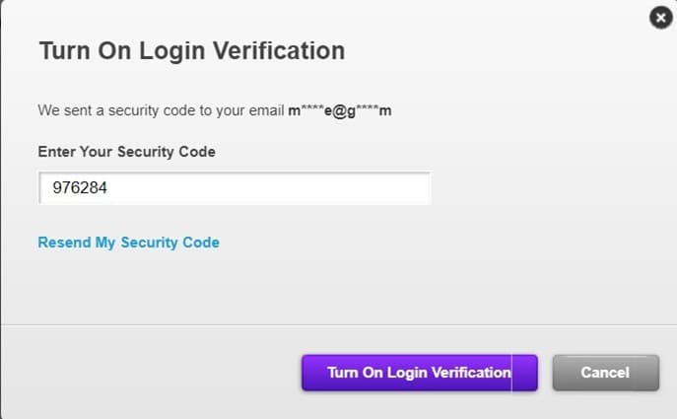This screenshot has width=677, height=419.
Task: Dismiss the popup via the round black X
Action: click(660, 18)
